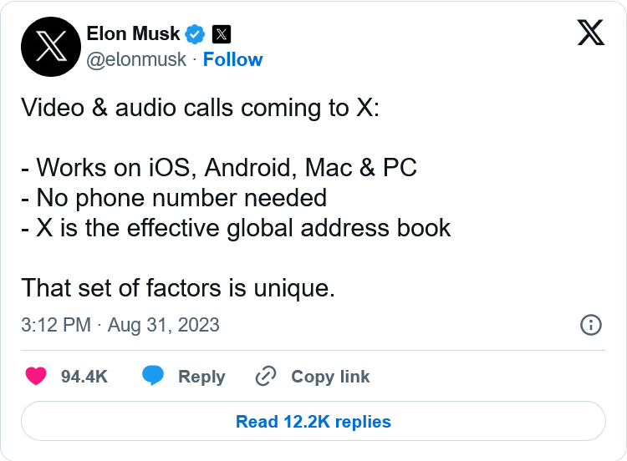Select the Copy link text
This screenshot has width=627, height=461.
[330, 377]
